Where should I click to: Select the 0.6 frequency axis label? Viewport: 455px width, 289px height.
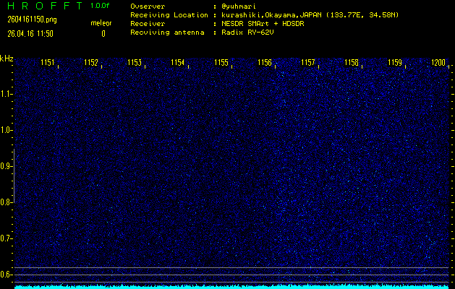7,275
